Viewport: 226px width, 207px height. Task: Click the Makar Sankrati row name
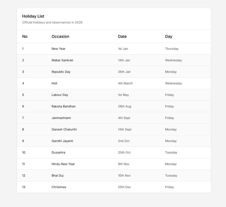62,60
